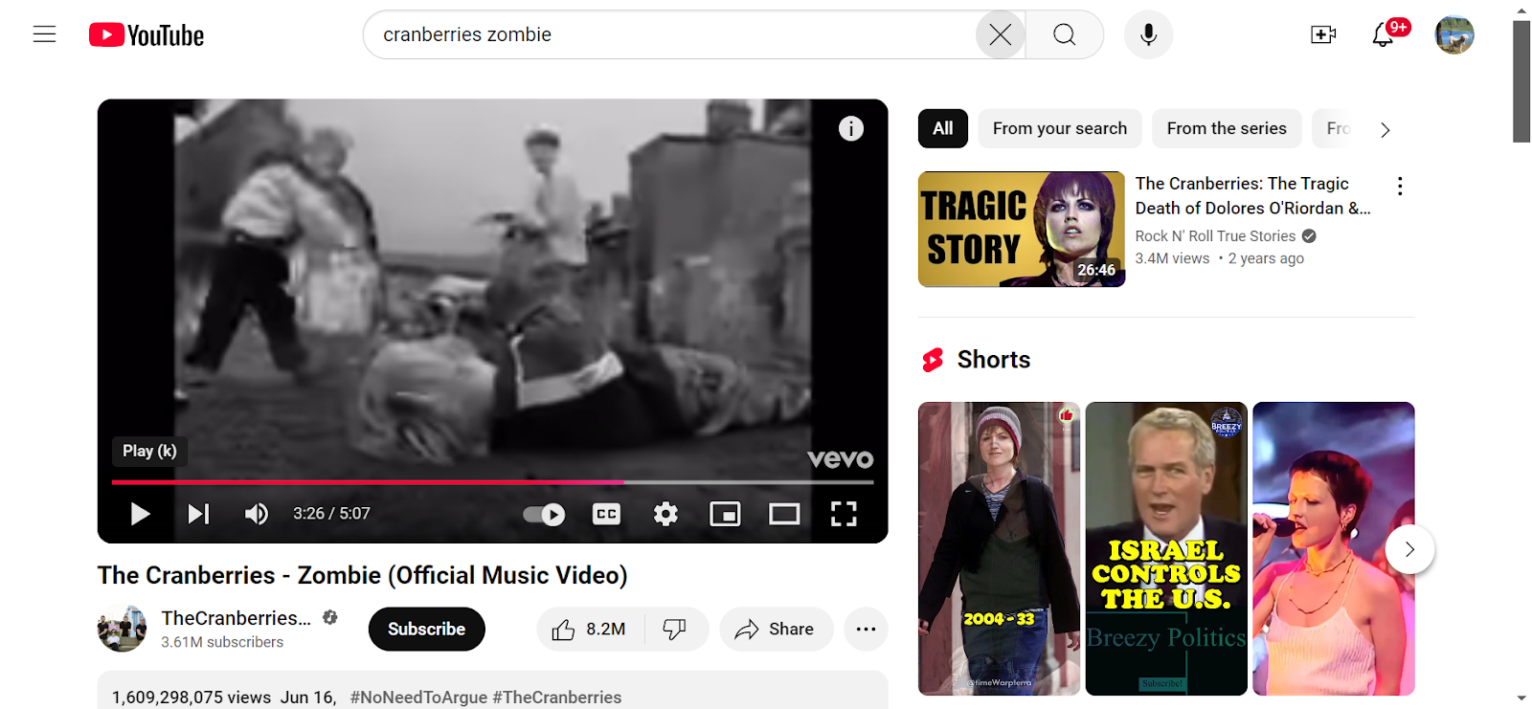This screenshot has width=1532, height=709.
Task: Open Tragic Death of Dolores O'Riordan title
Action: [x=1253, y=196]
